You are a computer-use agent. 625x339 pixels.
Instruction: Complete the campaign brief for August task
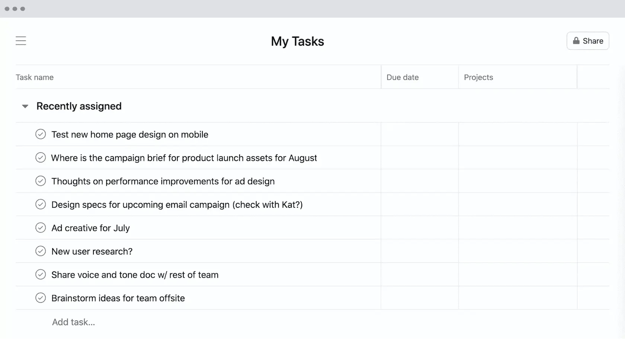[x=41, y=157]
